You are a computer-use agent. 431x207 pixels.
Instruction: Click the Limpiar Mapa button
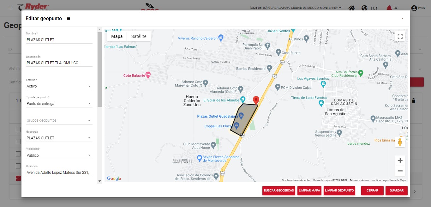click(309, 191)
